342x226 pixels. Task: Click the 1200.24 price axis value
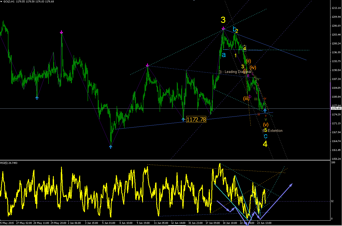pyautogui.click(x=336, y=44)
